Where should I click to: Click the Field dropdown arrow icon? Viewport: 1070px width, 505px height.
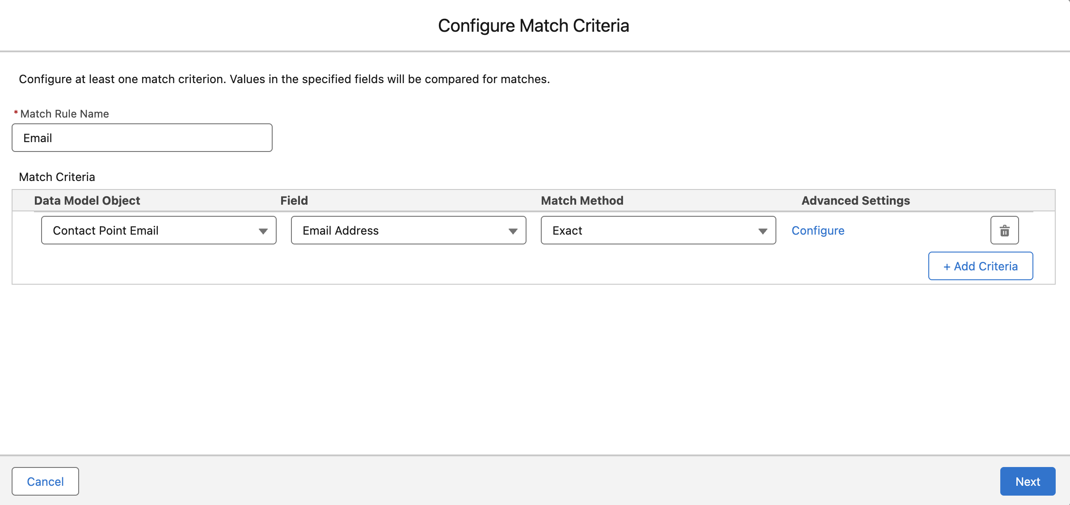513,231
